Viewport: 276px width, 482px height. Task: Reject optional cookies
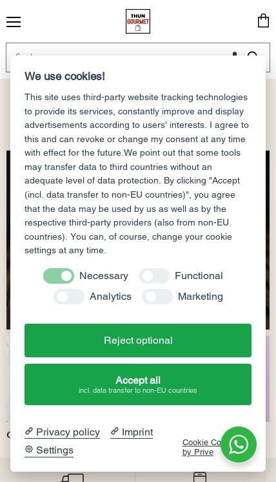pos(138,341)
